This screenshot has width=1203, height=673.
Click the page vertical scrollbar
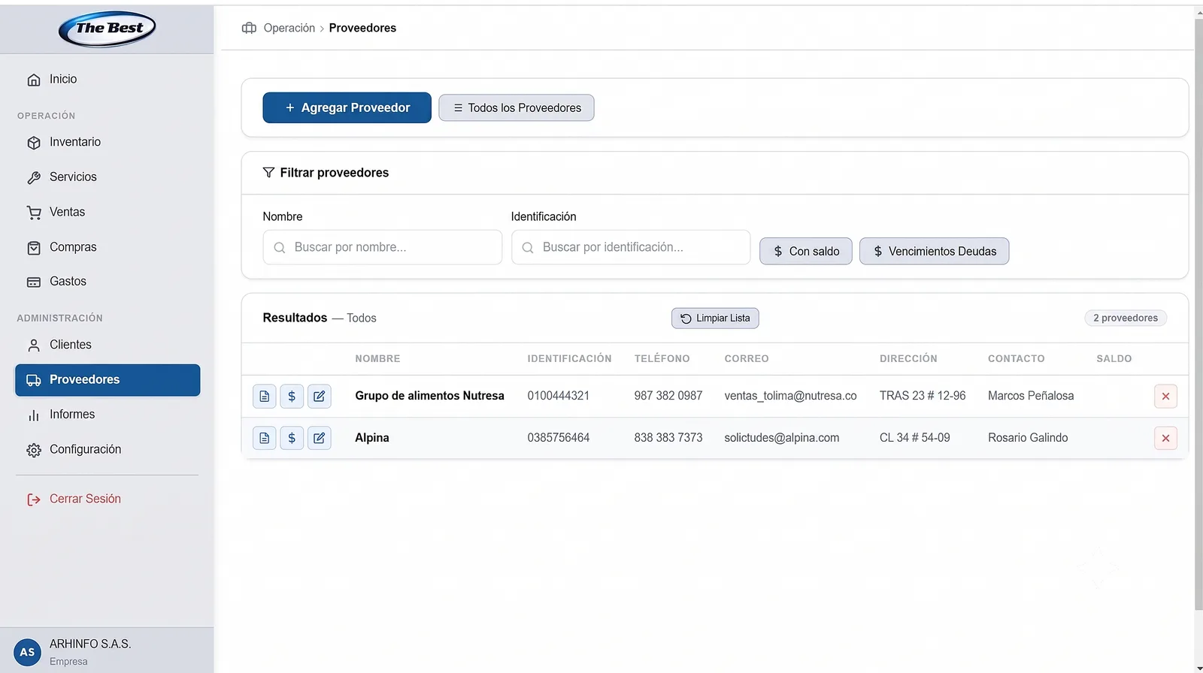(1198, 315)
